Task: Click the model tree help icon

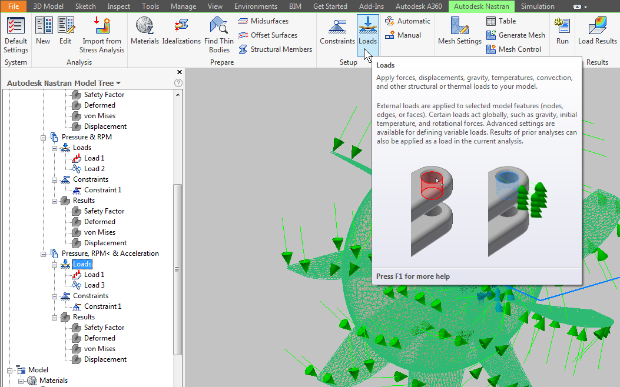Action: [x=178, y=83]
